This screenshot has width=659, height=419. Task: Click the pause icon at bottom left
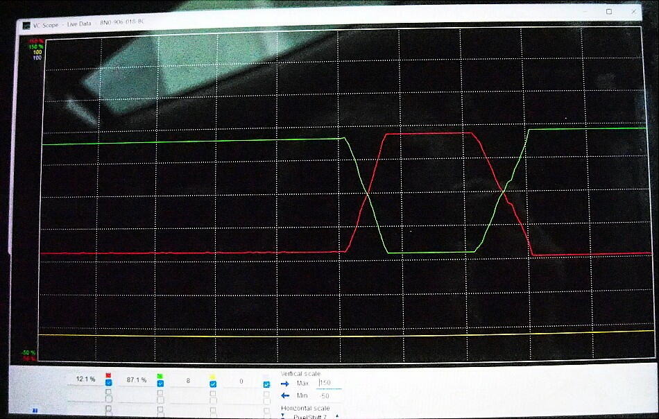(x=35, y=411)
